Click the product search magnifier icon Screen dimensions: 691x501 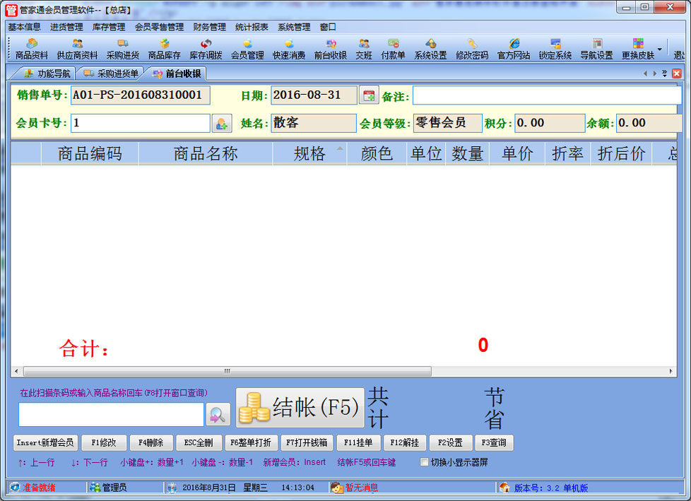pos(218,415)
